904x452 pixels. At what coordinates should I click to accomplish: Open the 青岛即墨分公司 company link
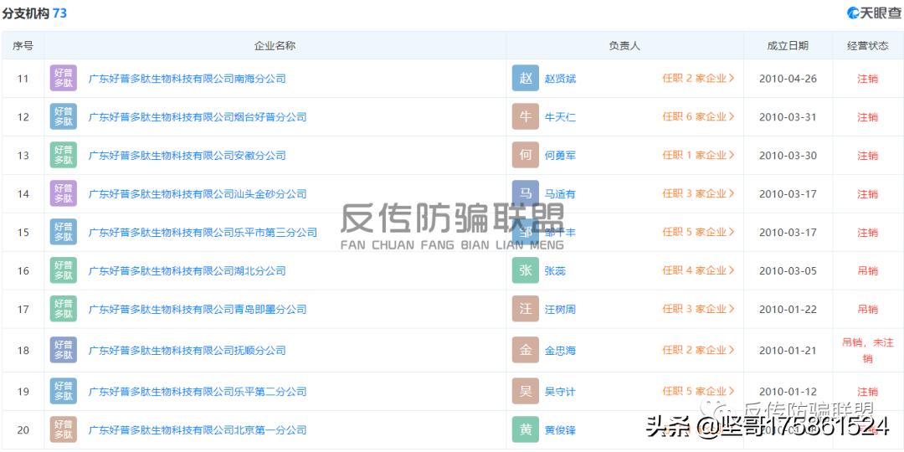tap(198, 309)
